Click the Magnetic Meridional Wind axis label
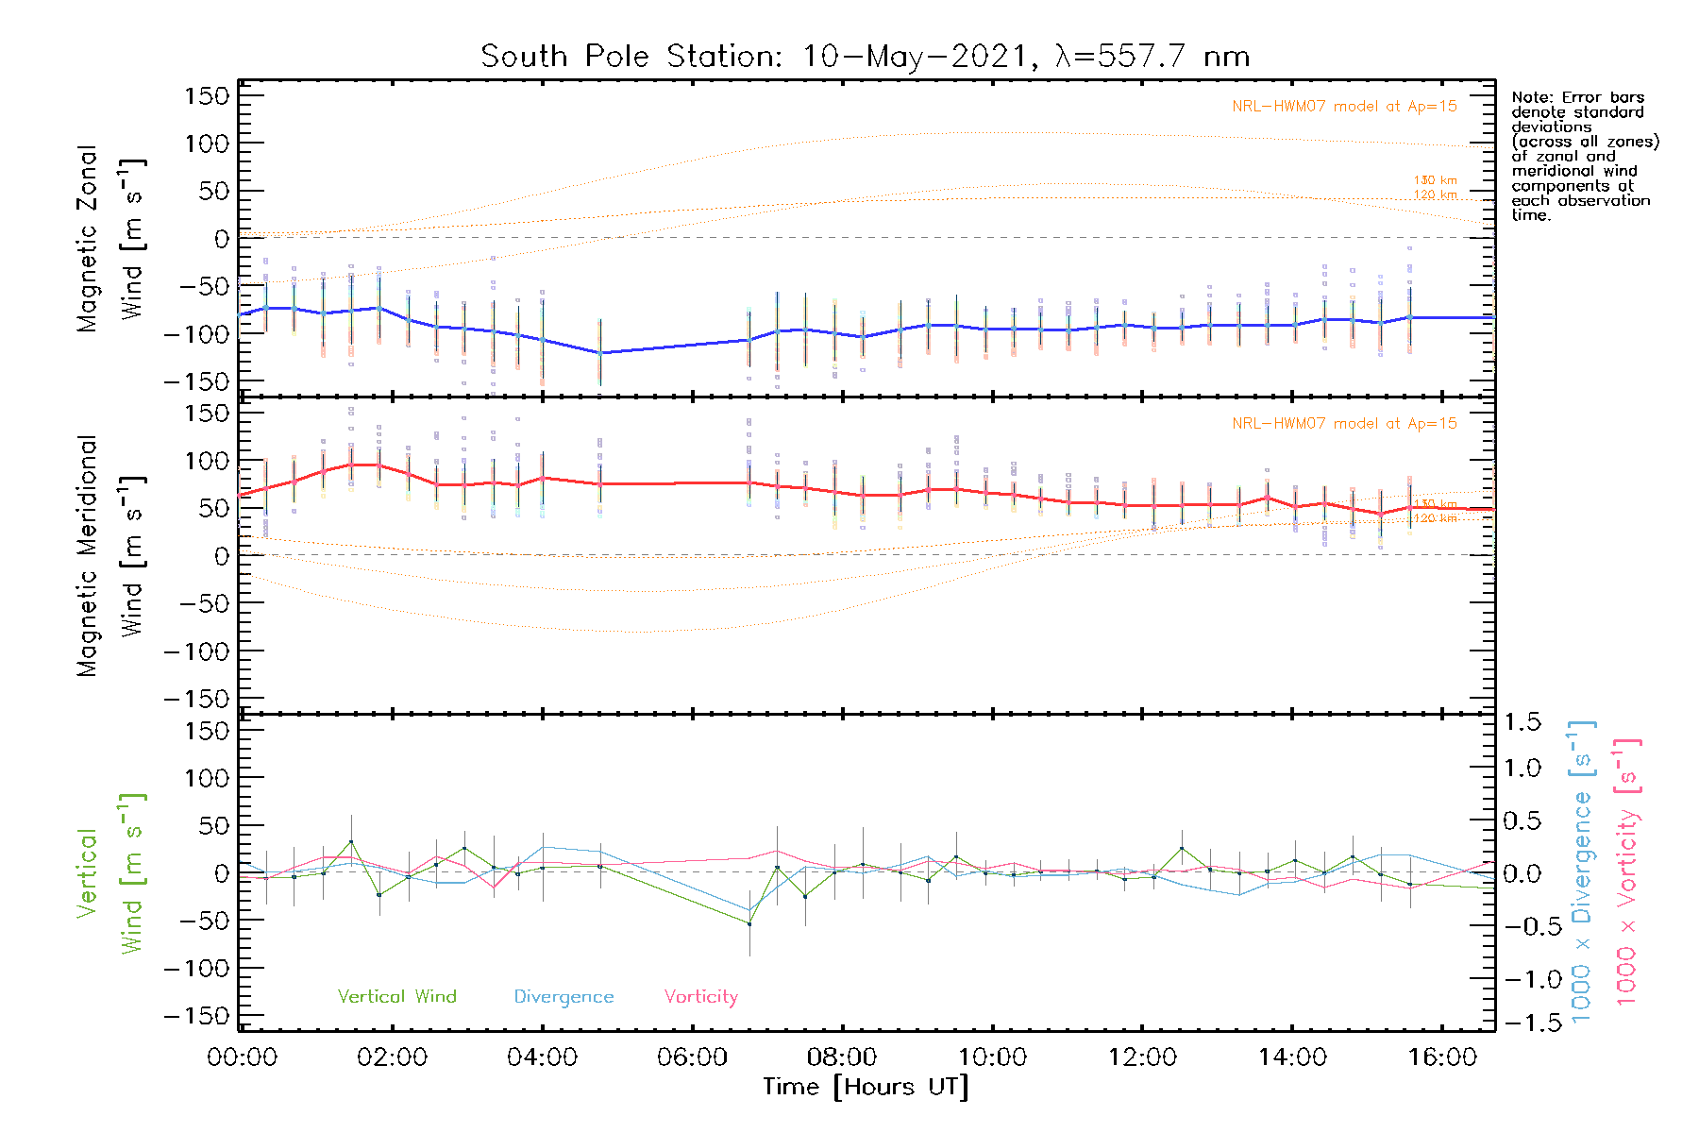 point(109,556)
